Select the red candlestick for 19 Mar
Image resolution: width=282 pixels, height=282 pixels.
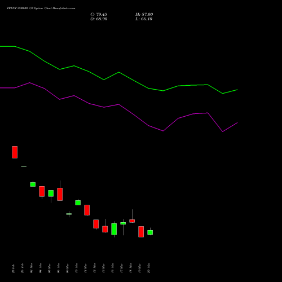pos(141,232)
